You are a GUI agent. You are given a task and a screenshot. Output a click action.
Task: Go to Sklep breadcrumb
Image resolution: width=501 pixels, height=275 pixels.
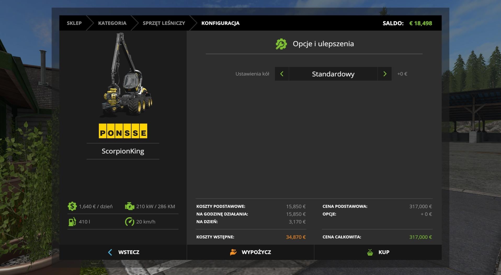coord(74,23)
